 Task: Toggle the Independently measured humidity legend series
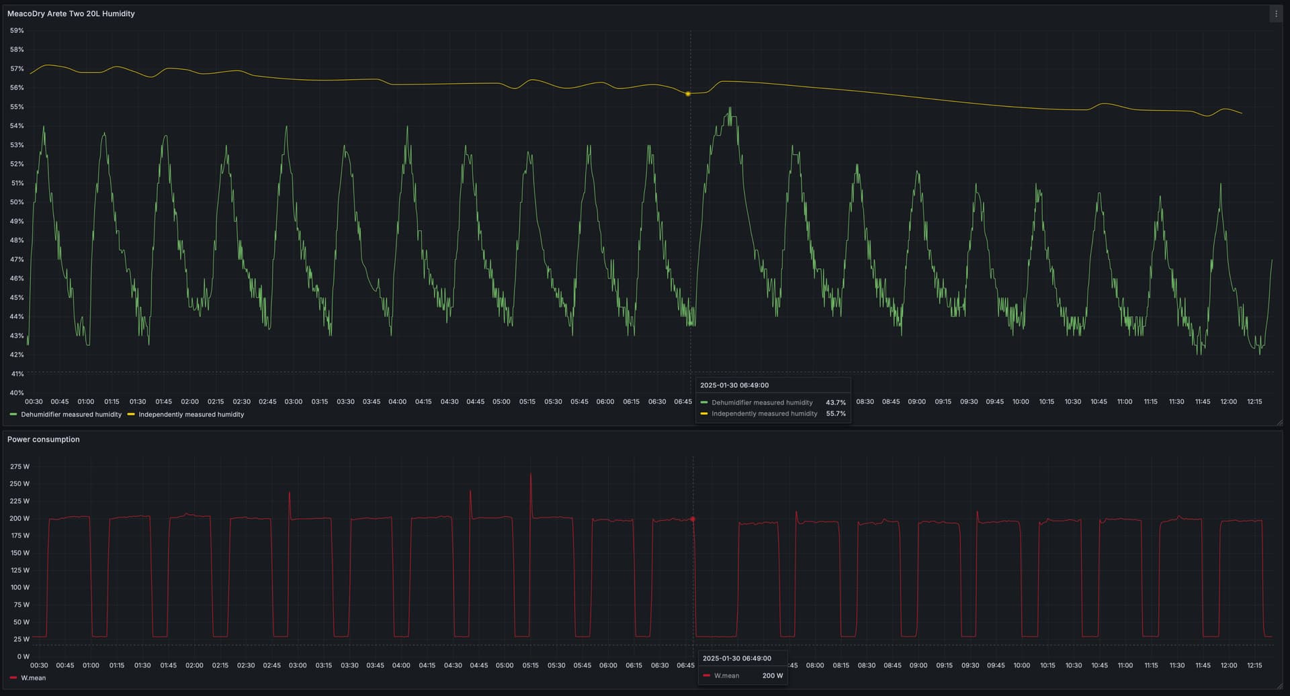click(x=191, y=415)
